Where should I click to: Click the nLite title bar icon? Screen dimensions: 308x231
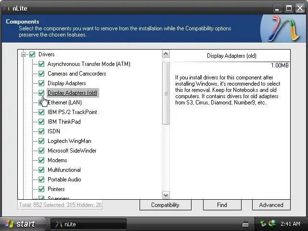7,8
